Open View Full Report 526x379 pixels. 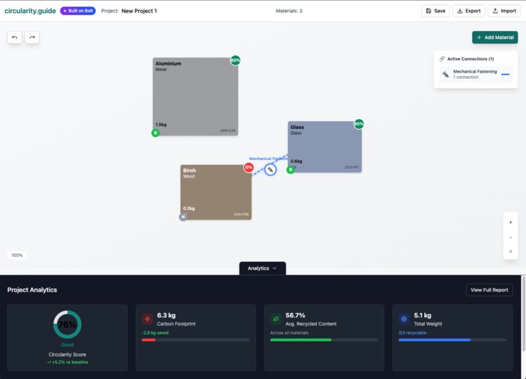(489, 290)
